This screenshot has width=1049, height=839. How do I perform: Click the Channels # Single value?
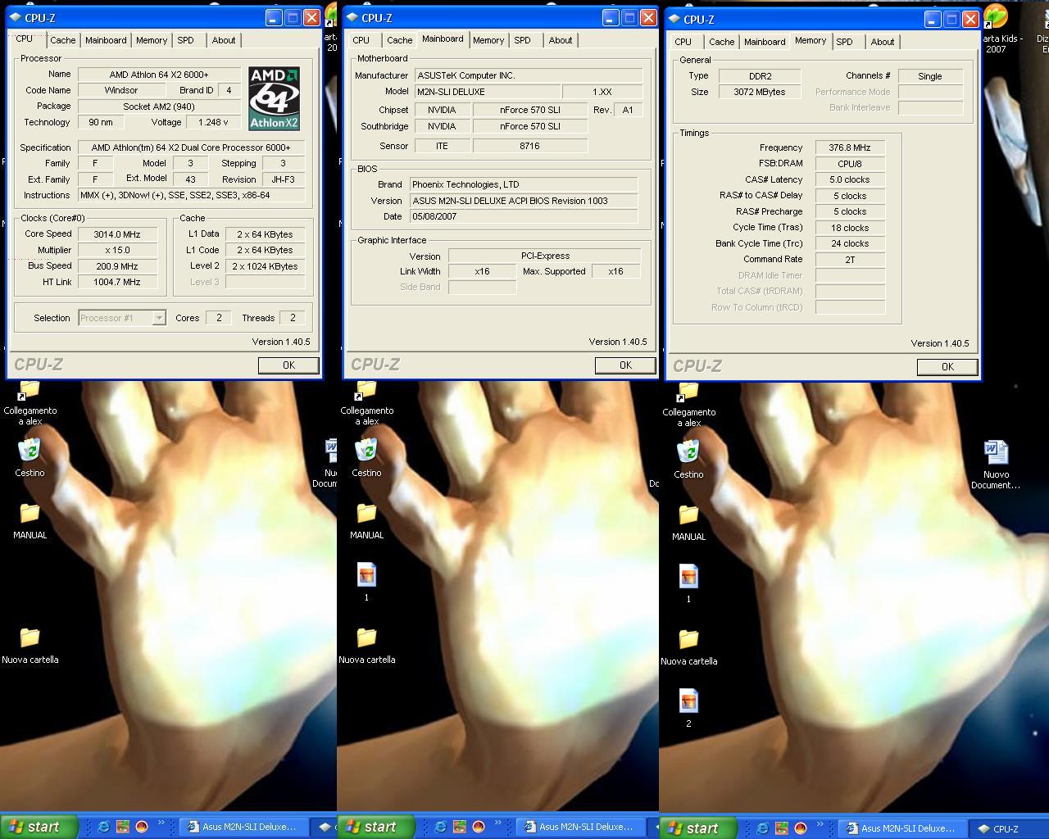[930, 76]
